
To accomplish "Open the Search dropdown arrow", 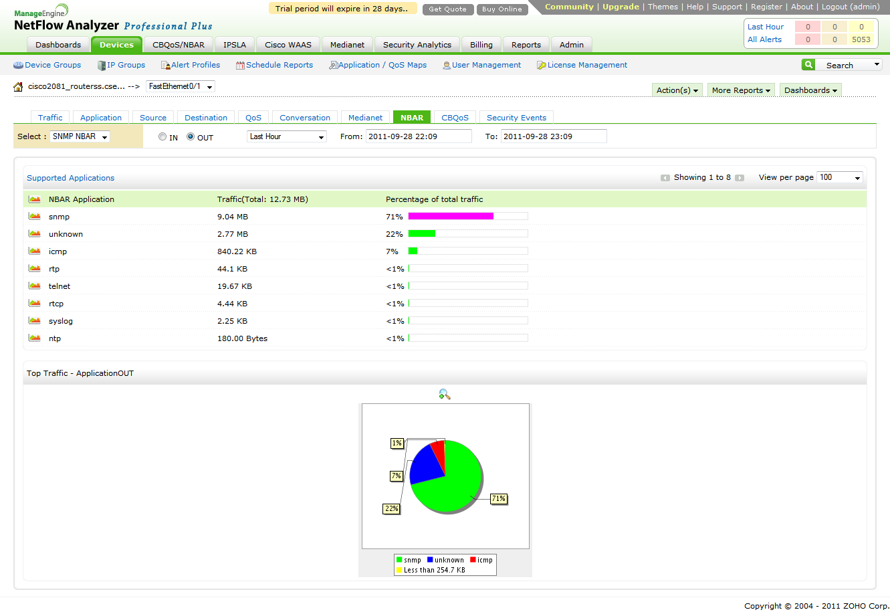I will tap(877, 65).
